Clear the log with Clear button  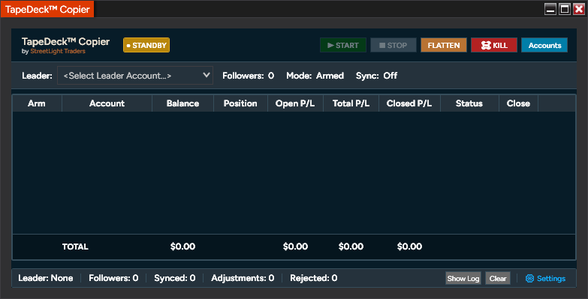498,279
